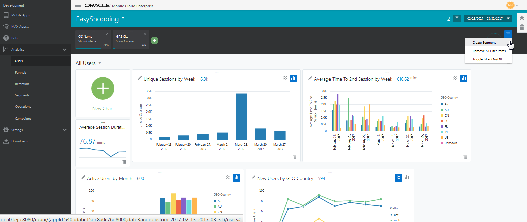
Task: Open the All Users segment dropdown
Action: pos(100,63)
